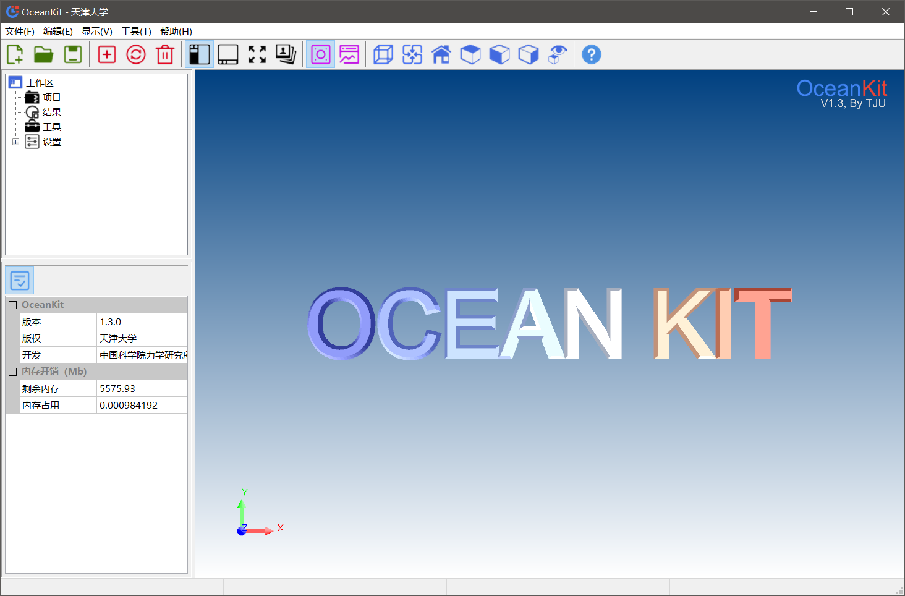Maximize the OceanKit window
Image resolution: width=905 pixels, height=596 pixels.
point(849,12)
